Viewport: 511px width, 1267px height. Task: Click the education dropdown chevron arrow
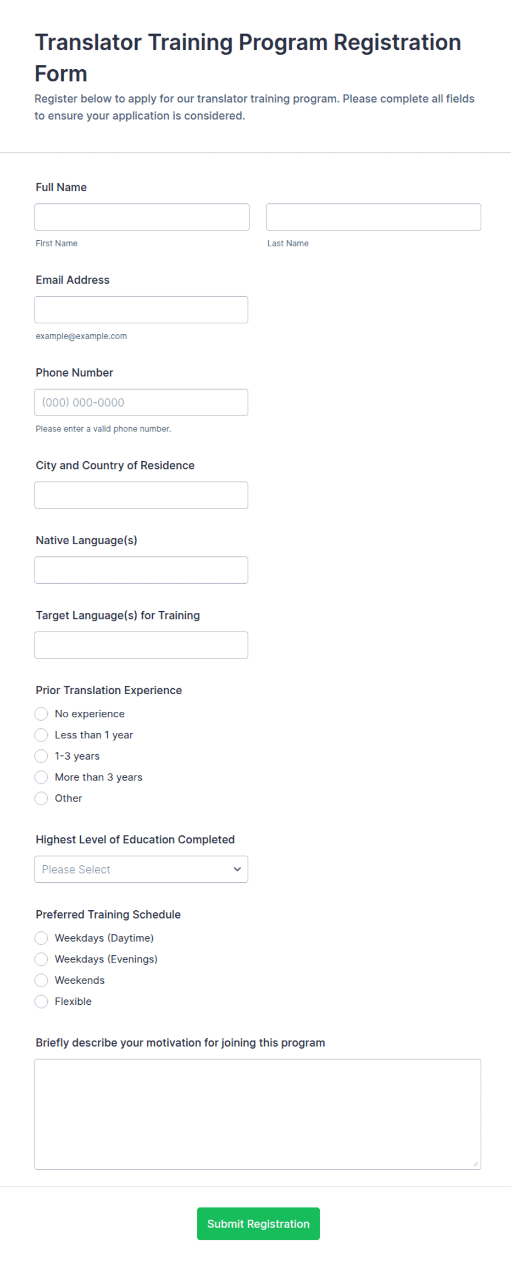(x=237, y=870)
